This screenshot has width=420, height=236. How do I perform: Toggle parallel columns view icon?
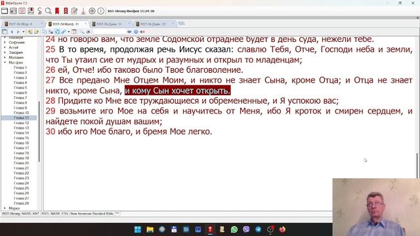(x=74, y=31)
